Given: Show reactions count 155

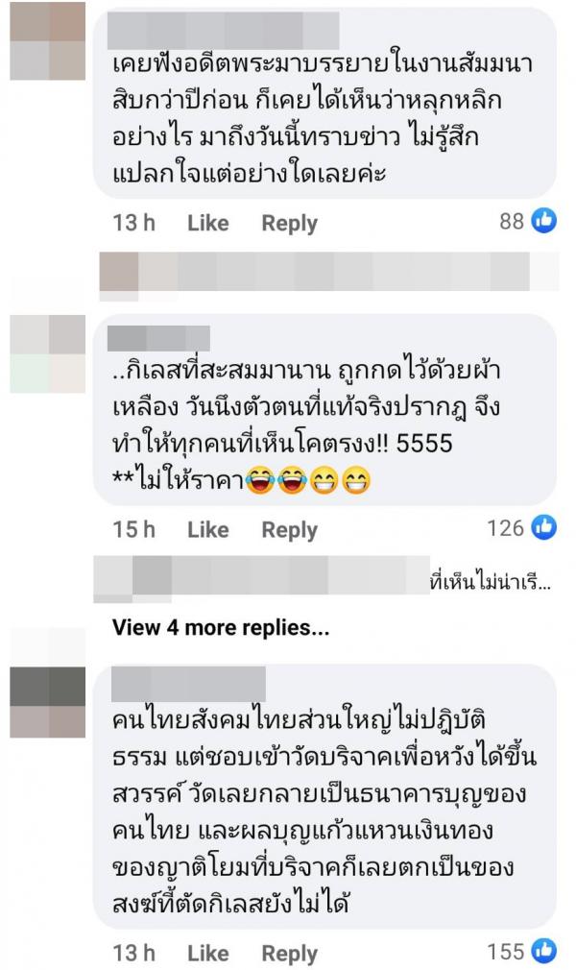Looking at the screenshot, I should click(x=505, y=952).
